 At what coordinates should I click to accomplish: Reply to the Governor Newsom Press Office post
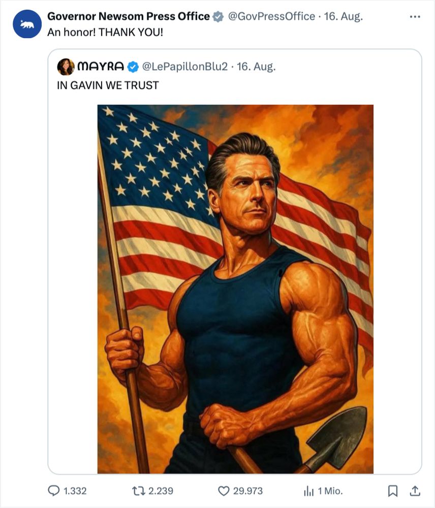point(53,491)
